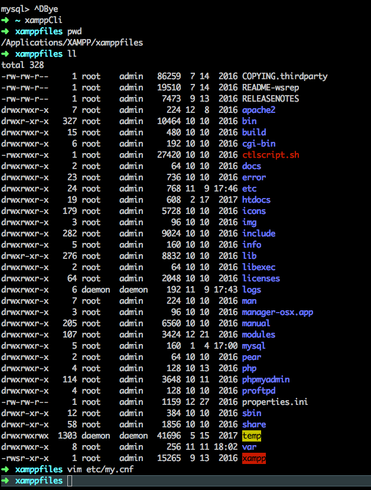Click the RELEASENOTES file name
Image resolution: width=371 pixels, height=490 pixels.
(271, 99)
